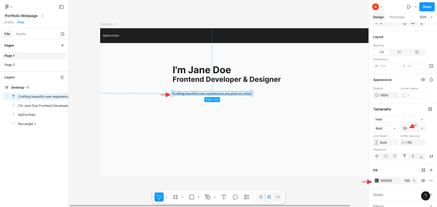Open the Actions tool in toolbar
This screenshot has width=437, height=207.
(x=247, y=197)
